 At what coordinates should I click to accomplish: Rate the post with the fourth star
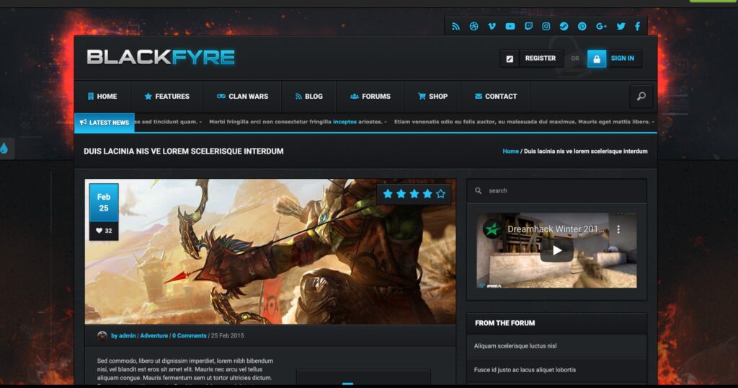pos(427,193)
